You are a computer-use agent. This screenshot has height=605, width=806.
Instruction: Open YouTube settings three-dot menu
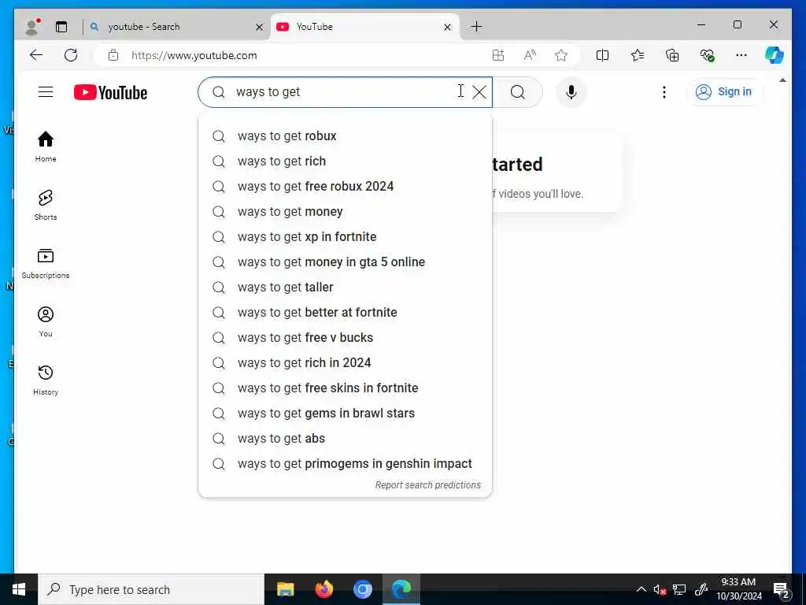[664, 92]
